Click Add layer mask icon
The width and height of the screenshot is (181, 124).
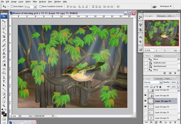[x=156, y=122]
